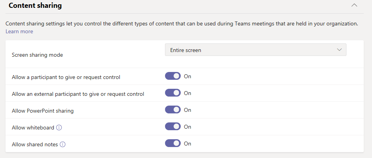Follow the Learn more link
This screenshot has width=372, height=158.
coord(19,31)
